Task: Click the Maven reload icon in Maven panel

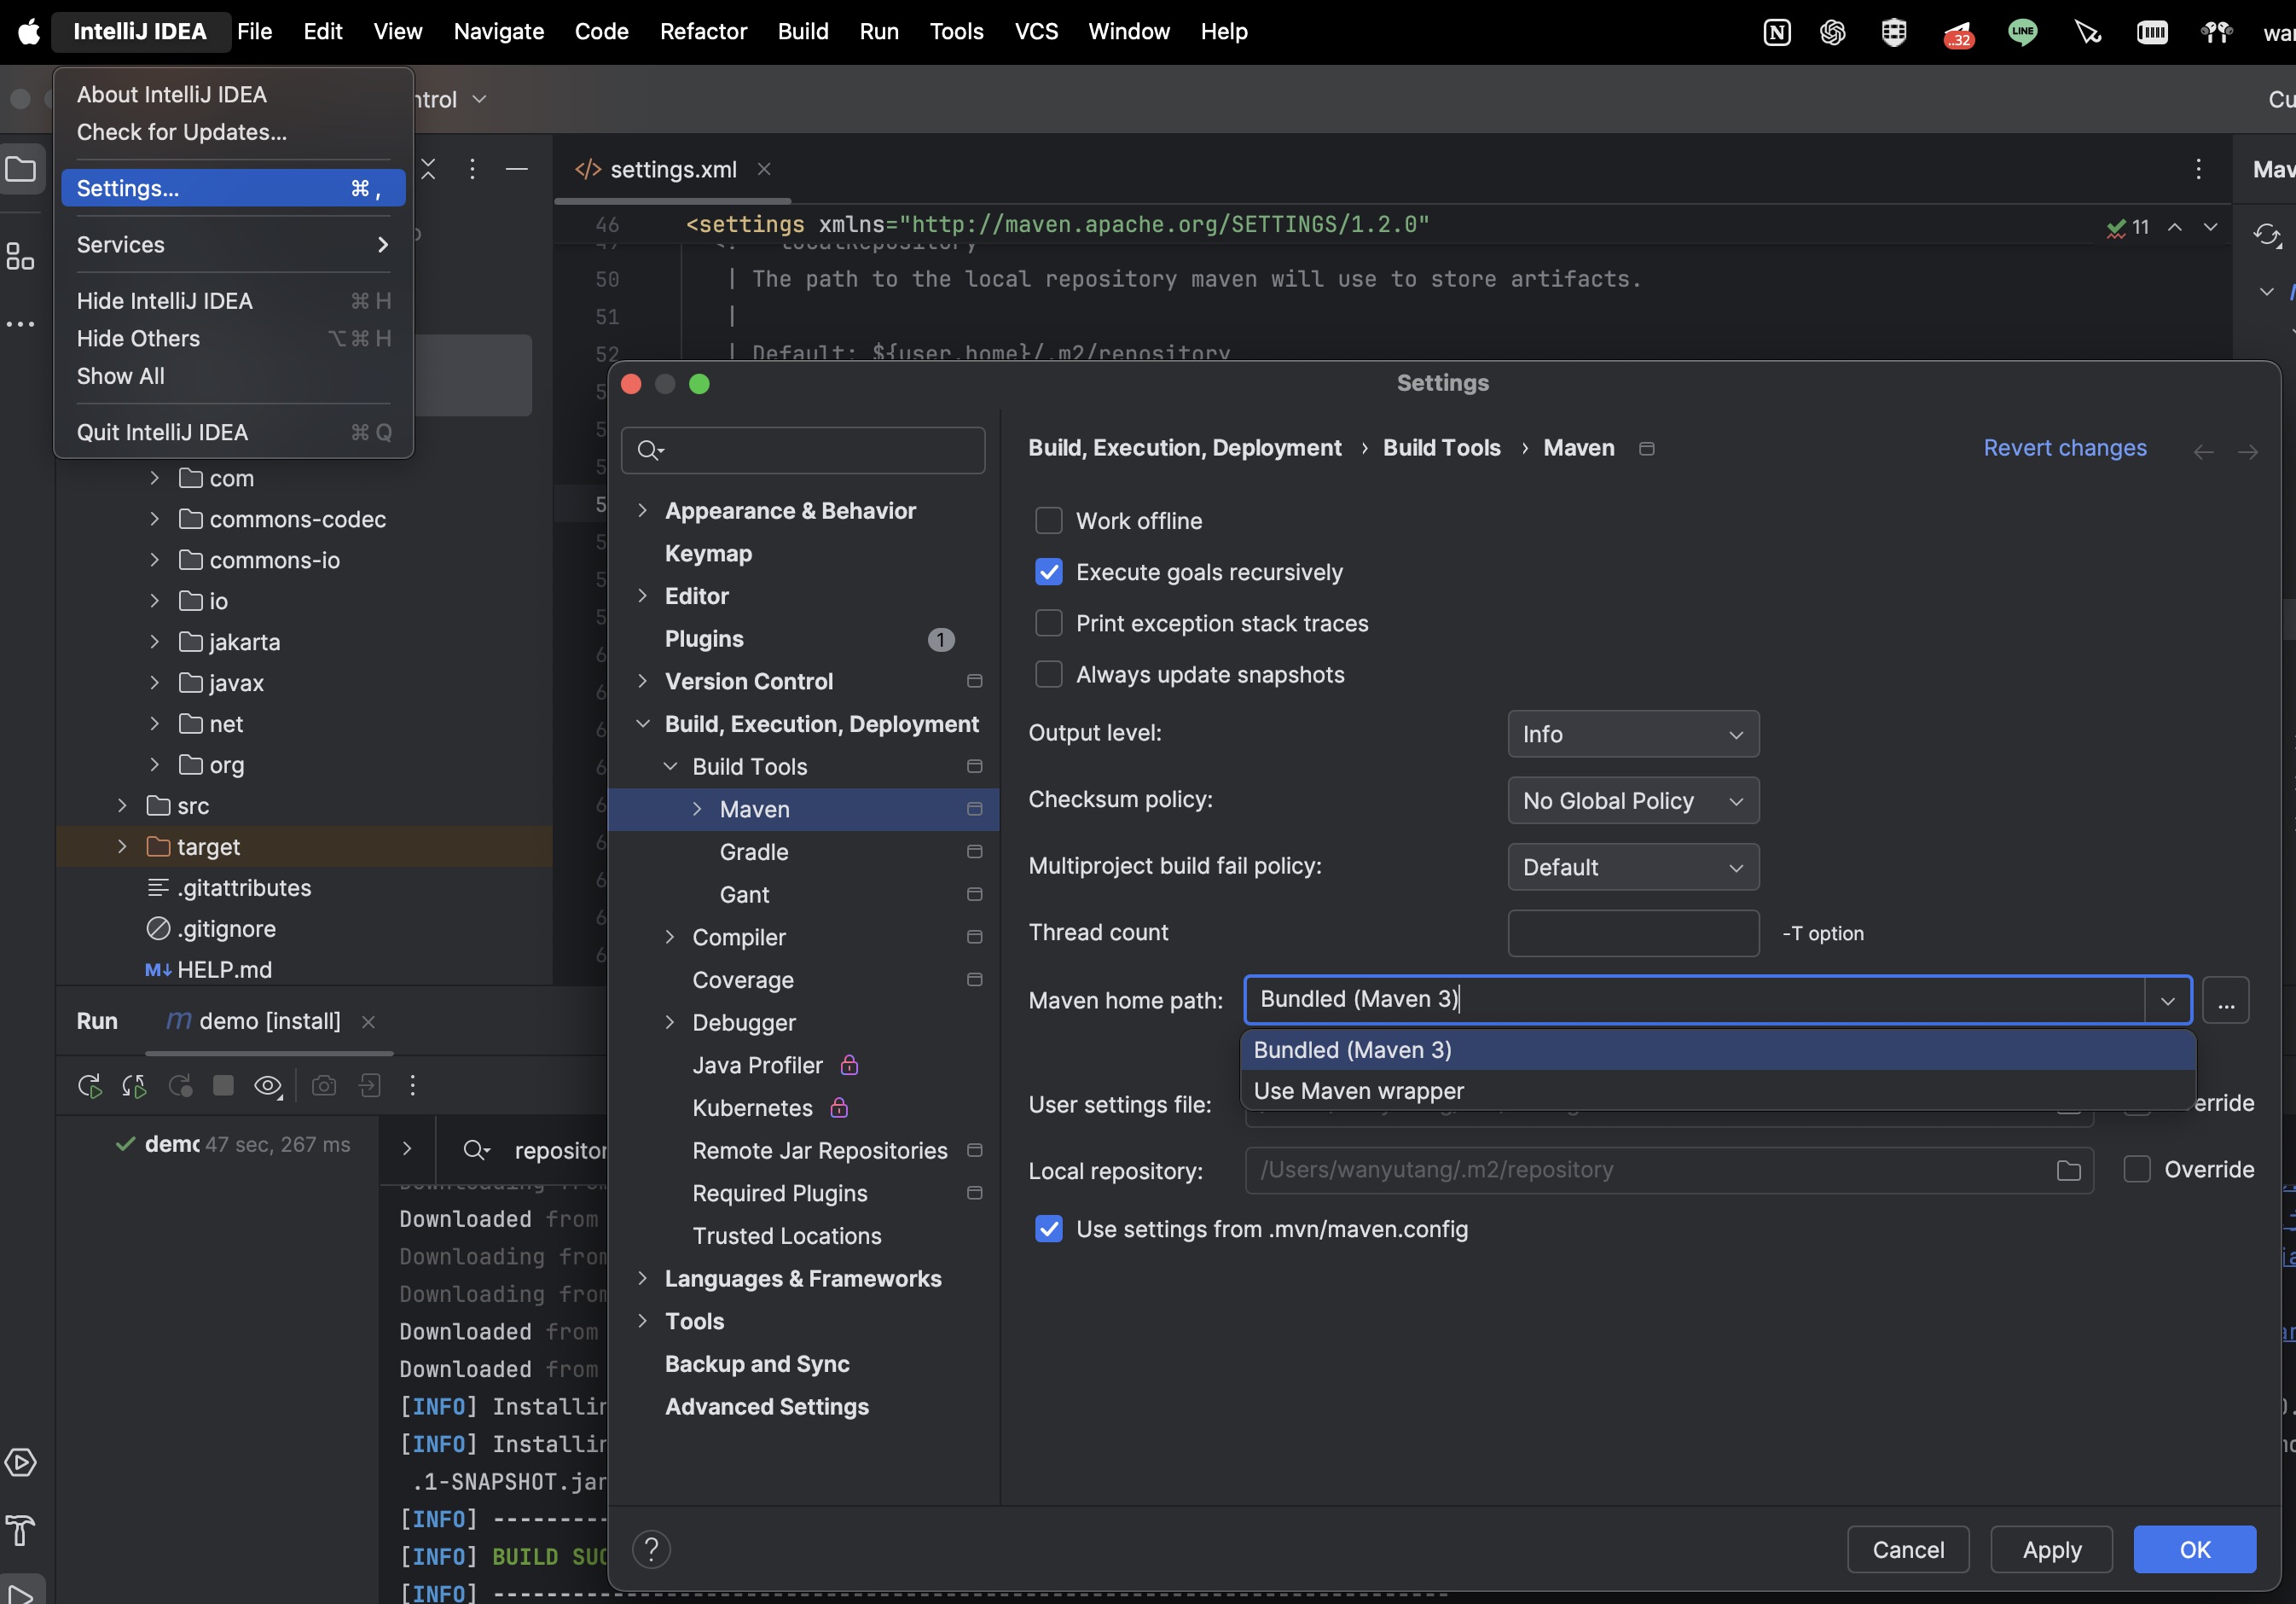Action: coord(2267,236)
